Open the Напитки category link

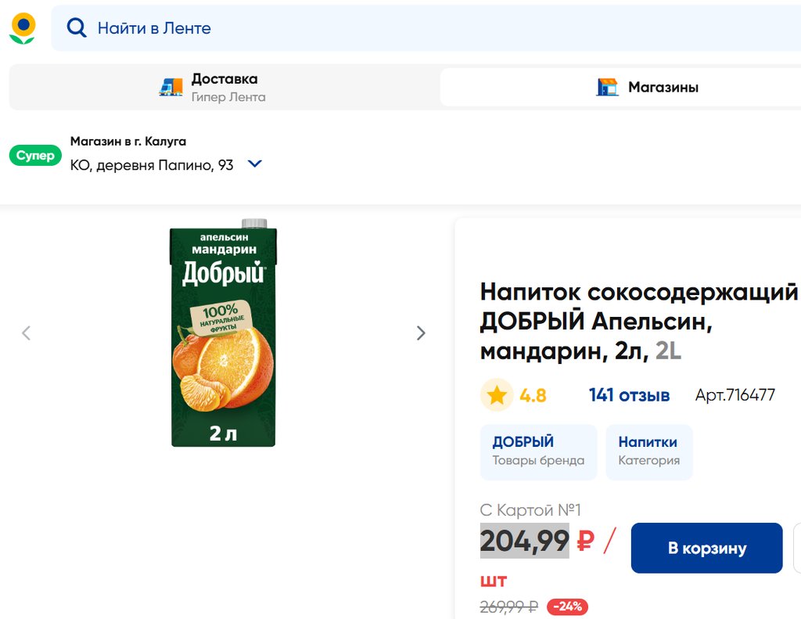(648, 452)
